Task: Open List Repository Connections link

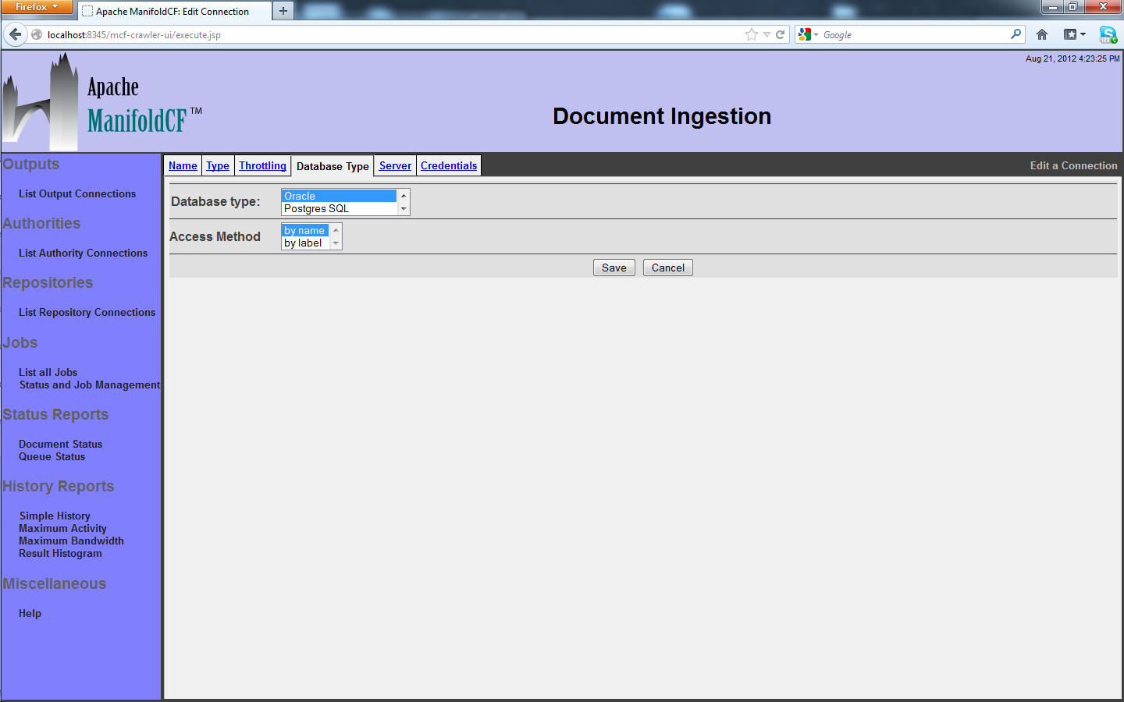Action: 87,312
